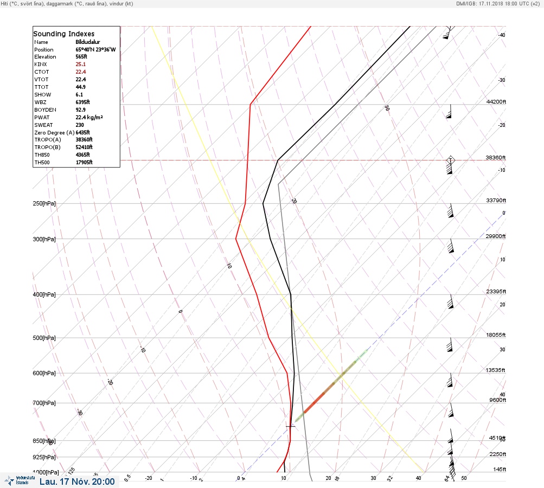This screenshot has width=544, height=488.
Task: Click the '18055ft' height label
Action: coord(496,335)
